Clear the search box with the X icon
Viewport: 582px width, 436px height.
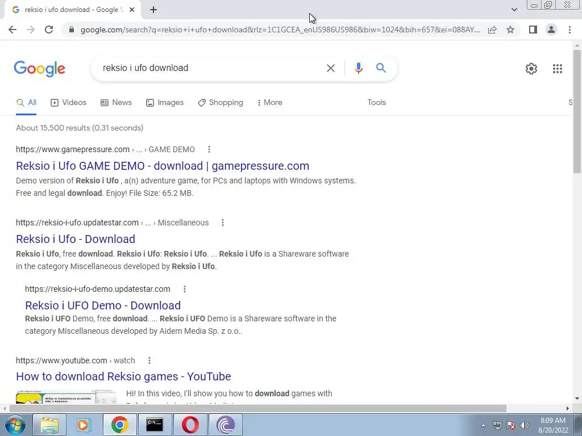tap(330, 68)
